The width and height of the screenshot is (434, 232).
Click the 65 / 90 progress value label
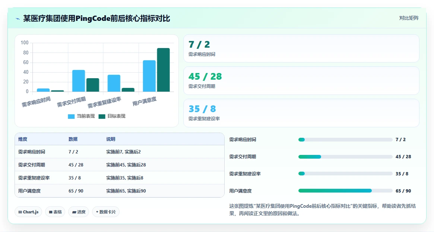point(403,191)
